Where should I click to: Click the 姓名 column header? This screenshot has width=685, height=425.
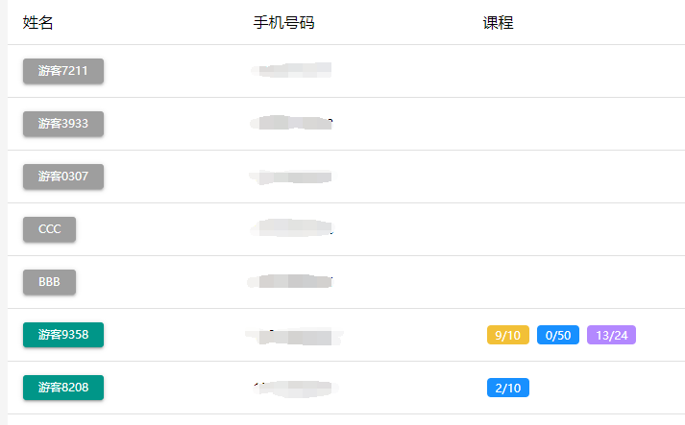point(38,23)
